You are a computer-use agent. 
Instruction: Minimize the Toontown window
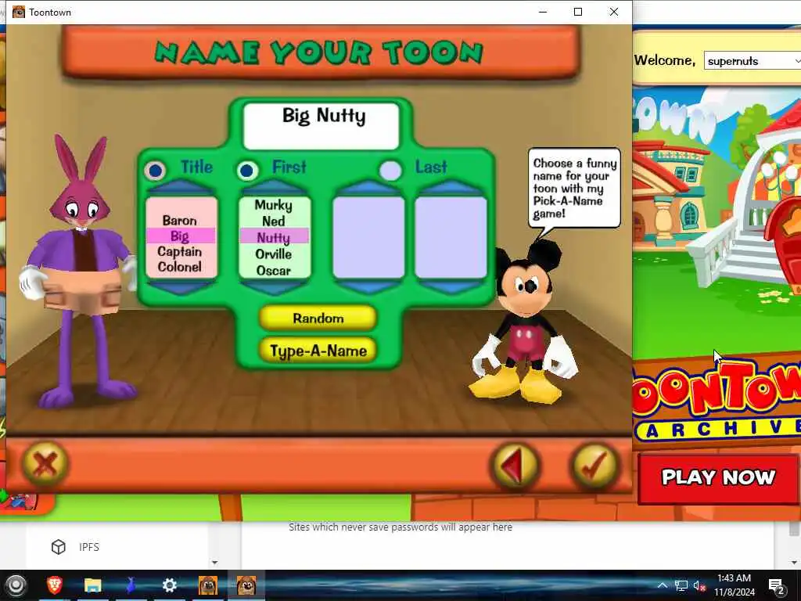click(x=543, y=12)
